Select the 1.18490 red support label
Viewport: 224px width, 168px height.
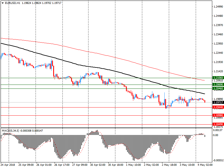pyautogui.click(x=218, y=124)
